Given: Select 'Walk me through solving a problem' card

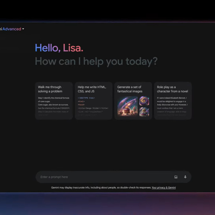Looking at the screenshot, I should tap(54, 101).
